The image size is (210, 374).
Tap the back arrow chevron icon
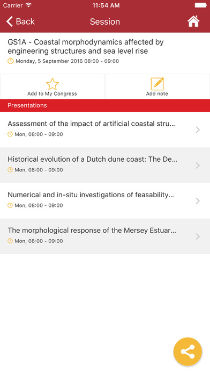click(10, 21)
